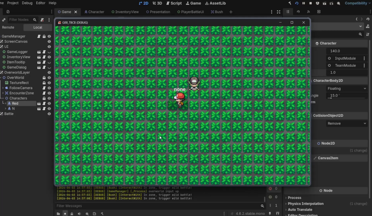Run a specific scene
The image size is (372, 216).
pos(331,3)
